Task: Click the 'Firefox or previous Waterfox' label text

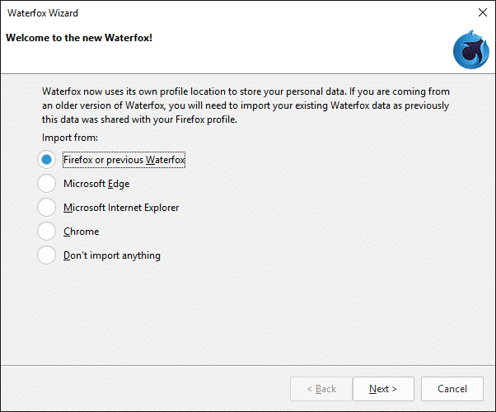Action: click(x=124, y=160)
